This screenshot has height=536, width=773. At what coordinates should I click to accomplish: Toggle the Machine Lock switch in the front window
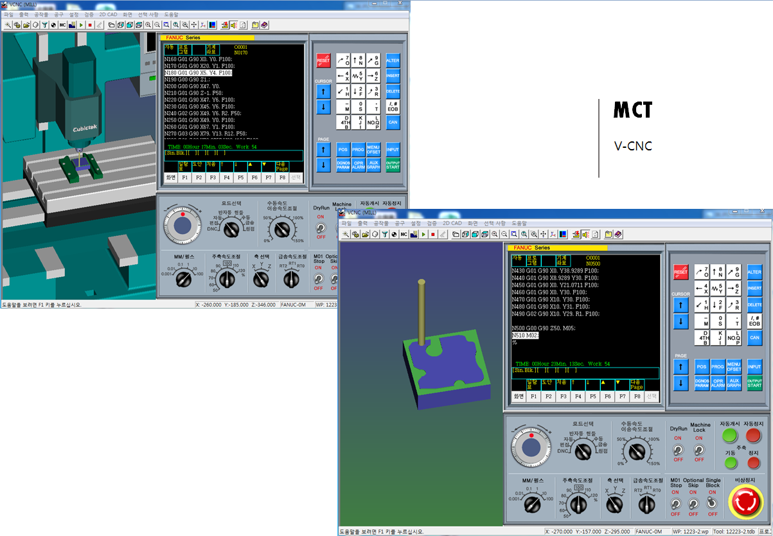tap(700, 450)
